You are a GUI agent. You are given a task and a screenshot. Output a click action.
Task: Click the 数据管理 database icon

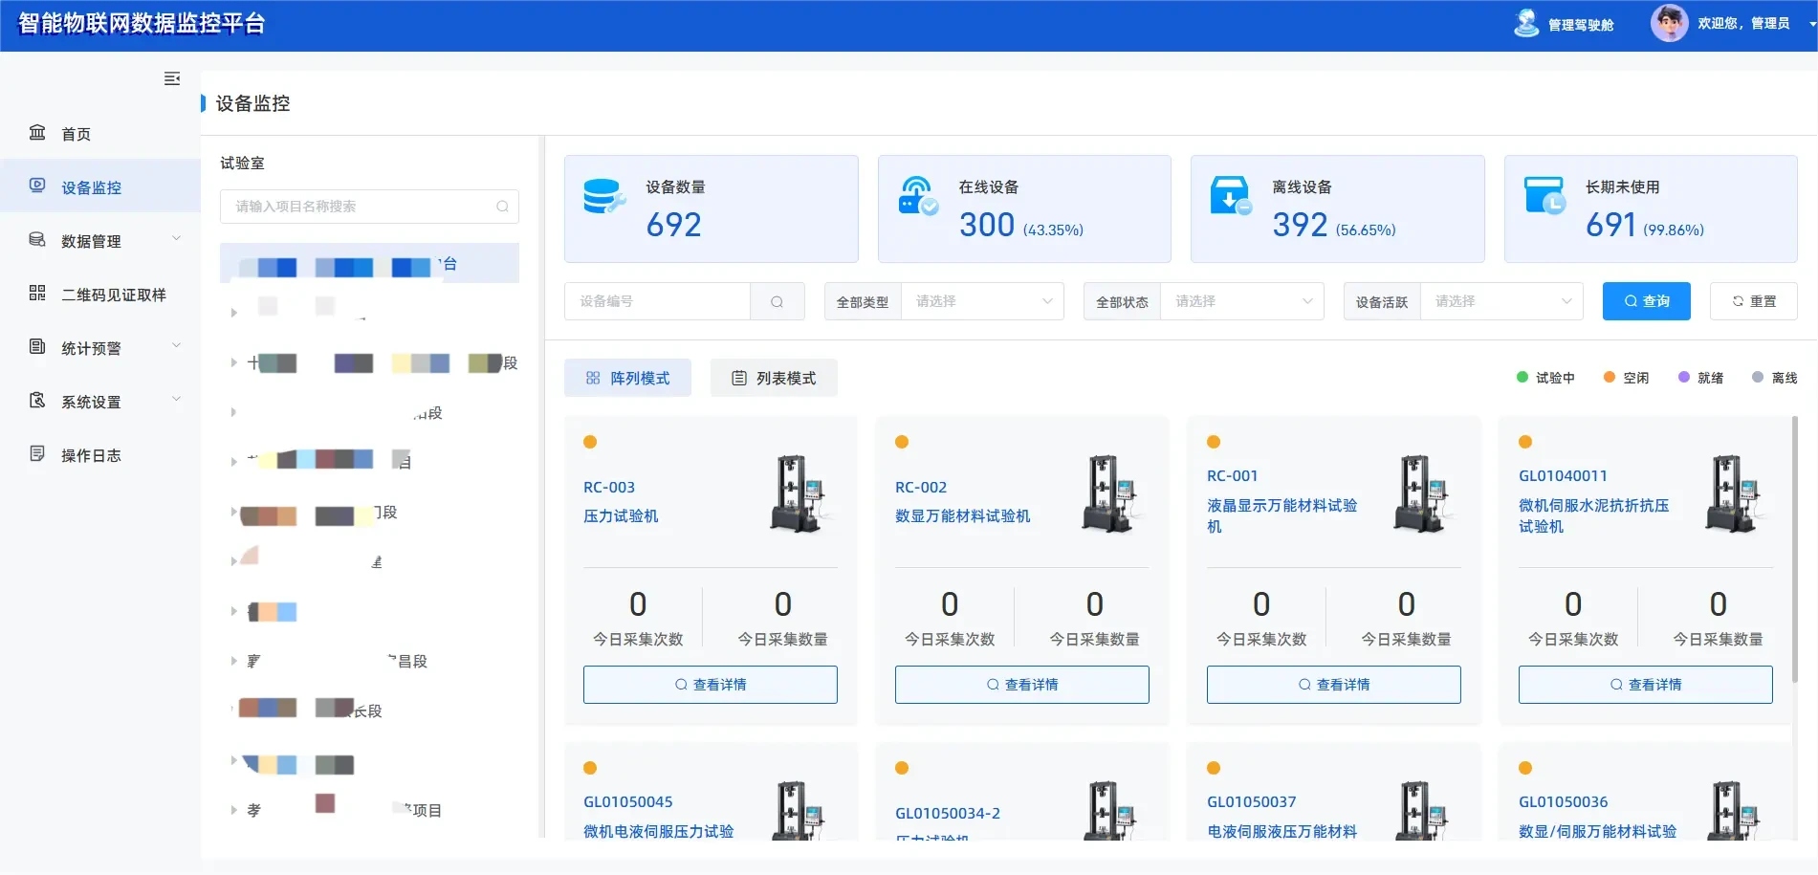(x=37, y=239)
